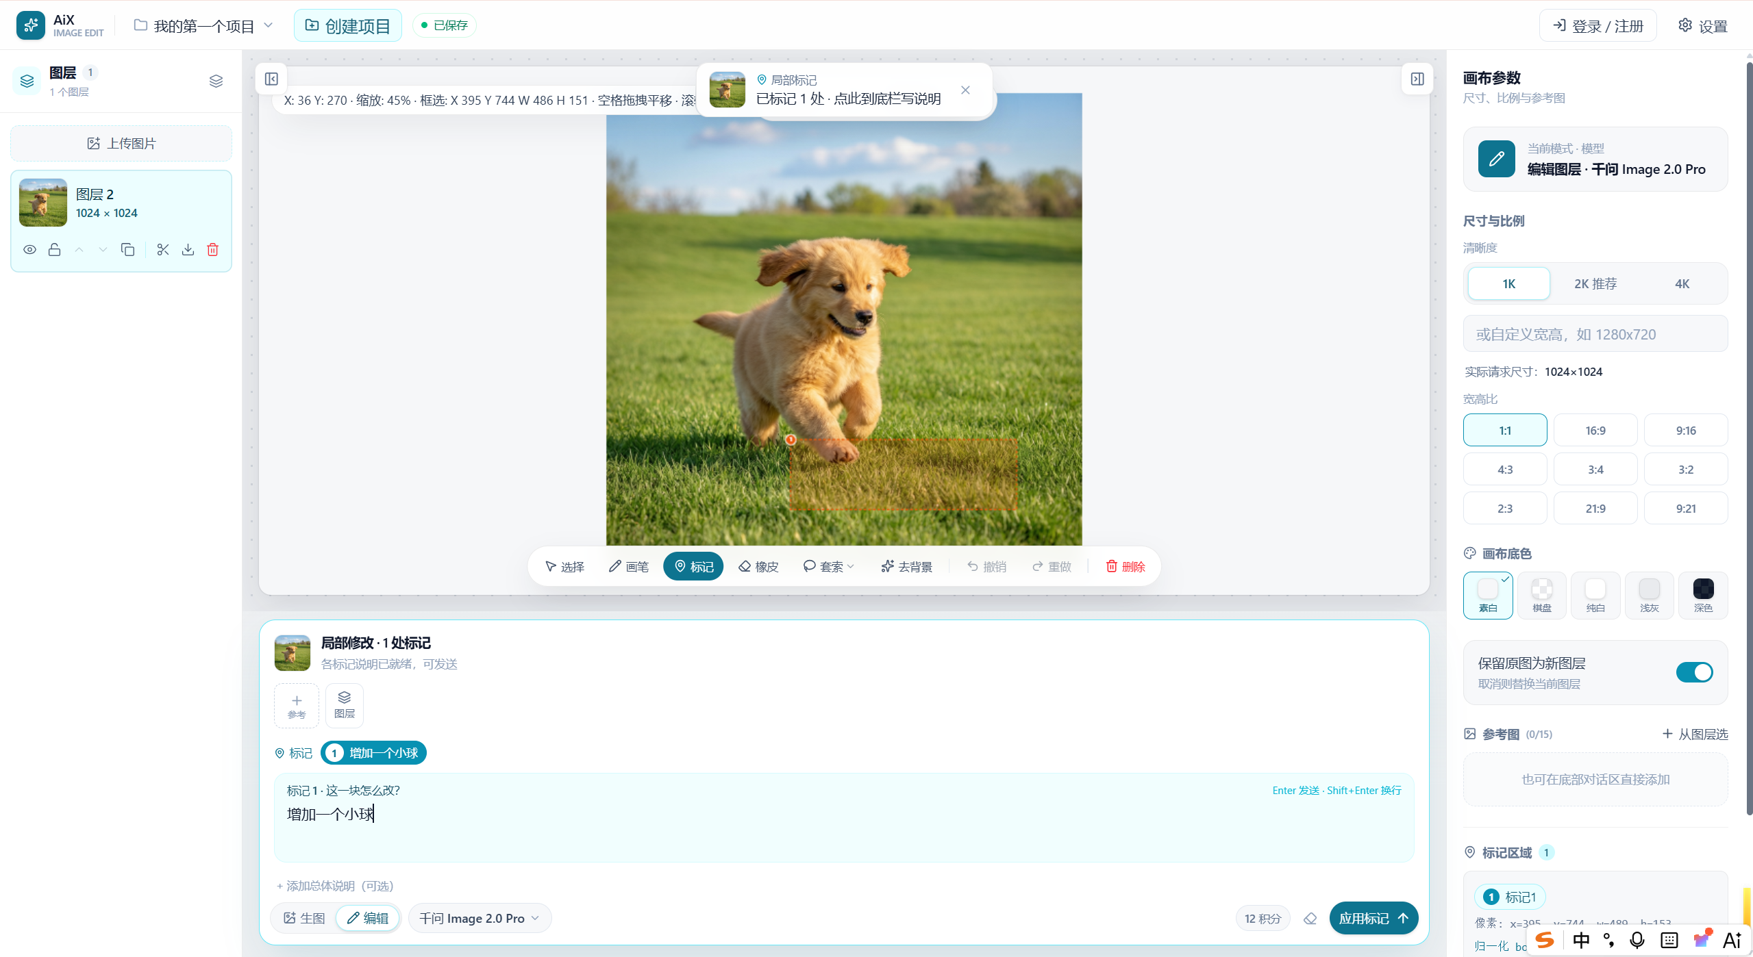This screenshot has height=957, width=1753.
Task: Move 图层 2 down one level
Action: point(103,250)
